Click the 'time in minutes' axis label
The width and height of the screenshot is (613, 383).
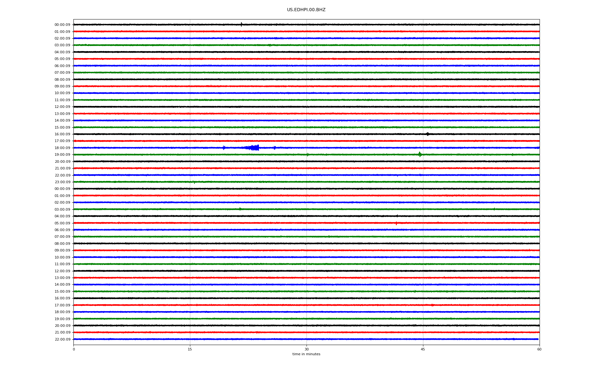(x=306, y=354)
